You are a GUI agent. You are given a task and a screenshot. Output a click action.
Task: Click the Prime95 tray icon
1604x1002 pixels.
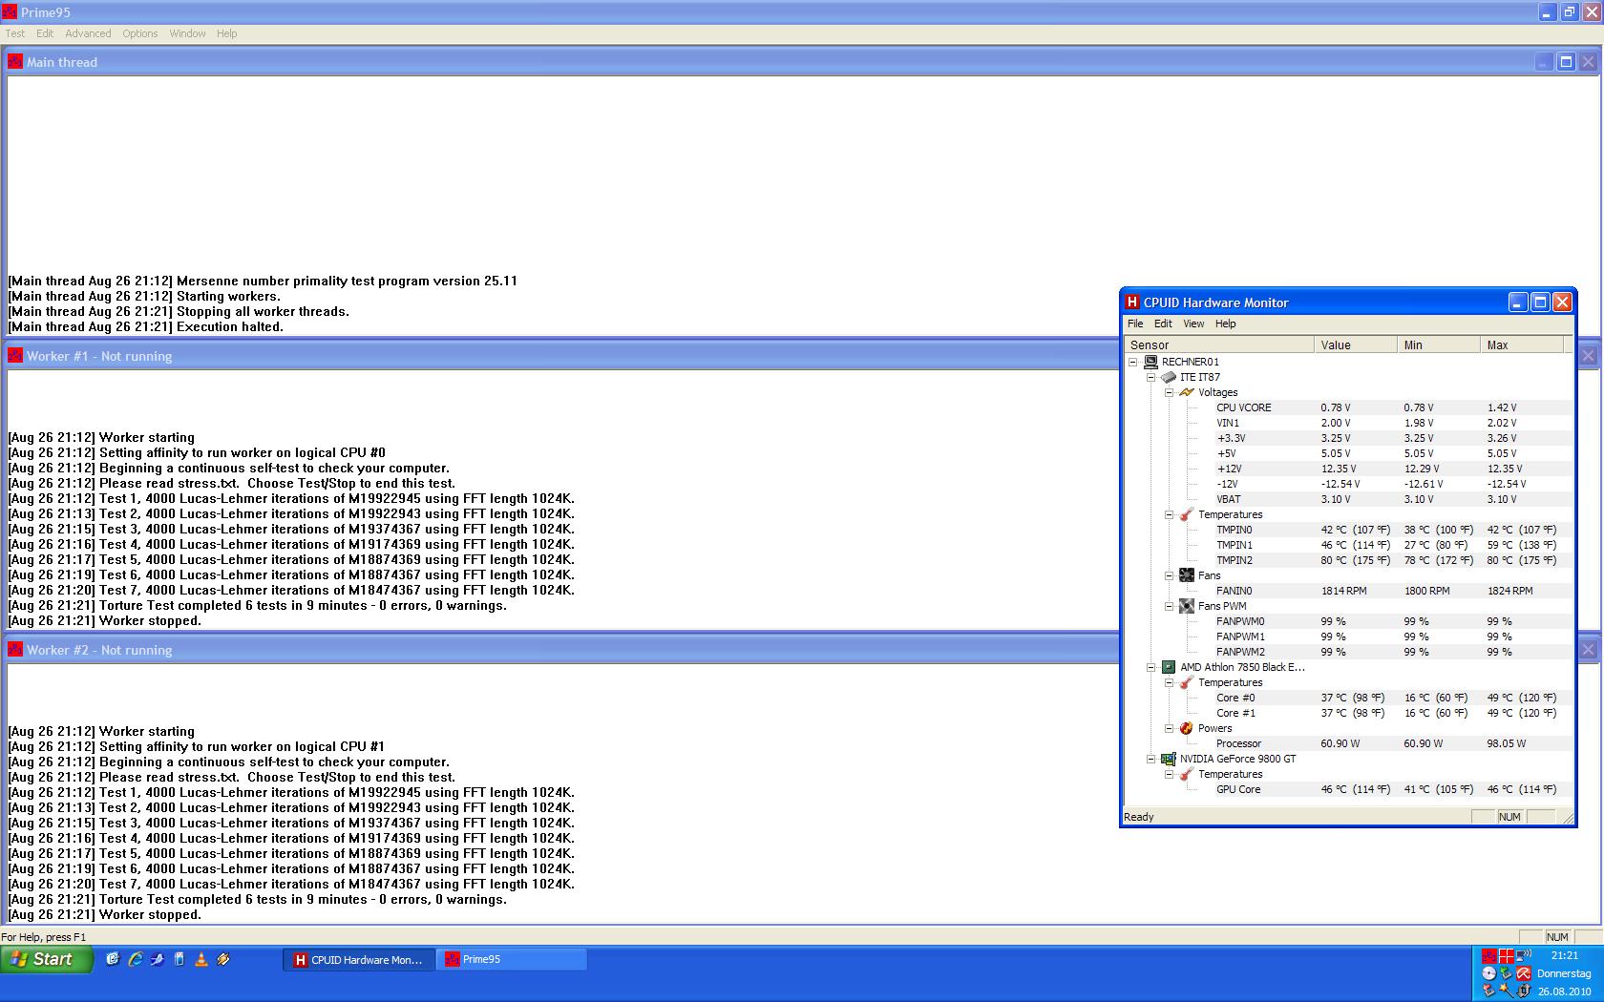coord(1489,956)
